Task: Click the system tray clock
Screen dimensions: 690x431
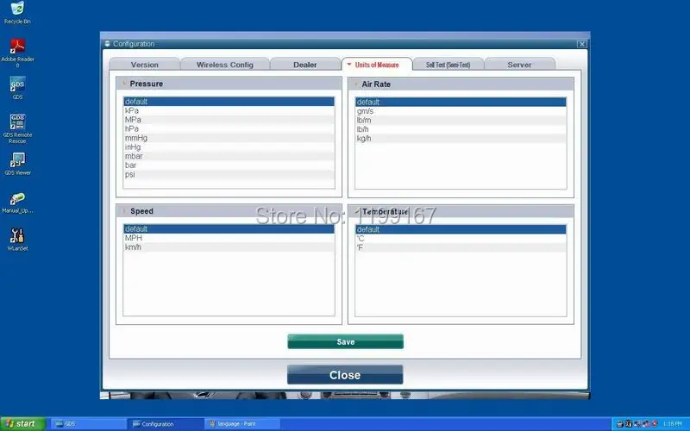Action: click(x=673, y=424)
